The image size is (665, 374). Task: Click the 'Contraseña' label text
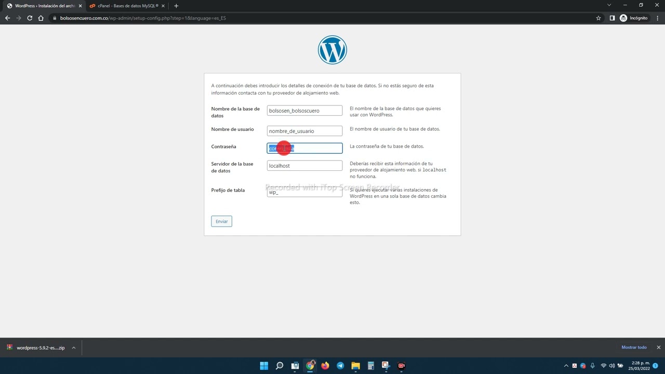pyautogui.click(x=223, y=146)
